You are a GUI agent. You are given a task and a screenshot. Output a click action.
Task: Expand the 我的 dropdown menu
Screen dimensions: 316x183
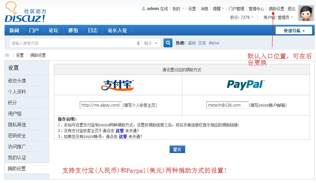[178, 9]
